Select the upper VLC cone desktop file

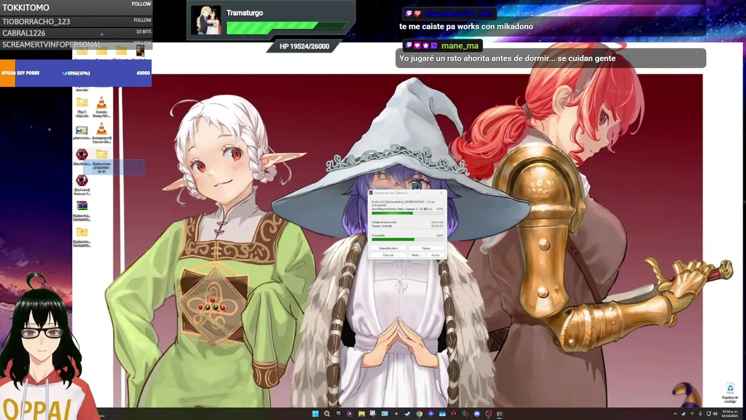tap(101, 102)
